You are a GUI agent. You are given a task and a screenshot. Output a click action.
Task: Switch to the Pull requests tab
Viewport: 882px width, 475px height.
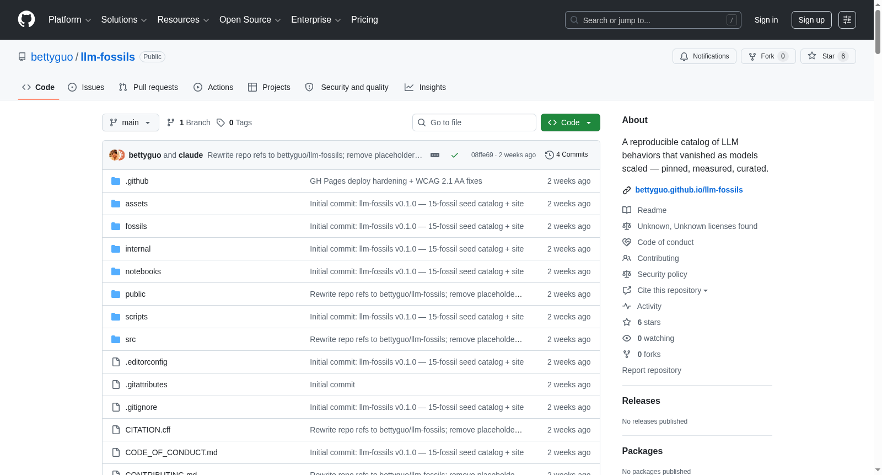(x=148, y=87)
